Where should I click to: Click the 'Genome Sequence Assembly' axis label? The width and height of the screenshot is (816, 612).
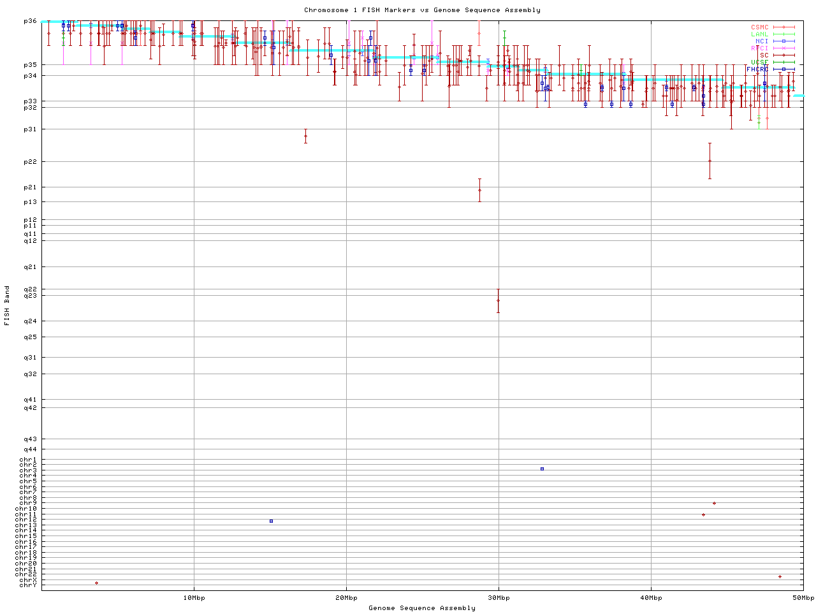point(422,608)
